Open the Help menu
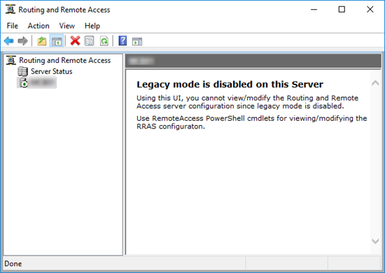385x273 pixels. (92, 26)
